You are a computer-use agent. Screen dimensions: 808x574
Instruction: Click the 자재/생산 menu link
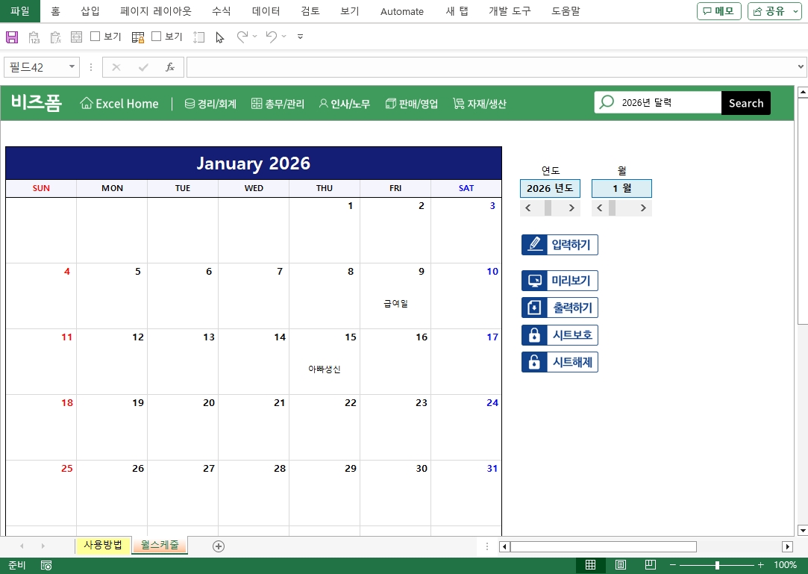480,104
